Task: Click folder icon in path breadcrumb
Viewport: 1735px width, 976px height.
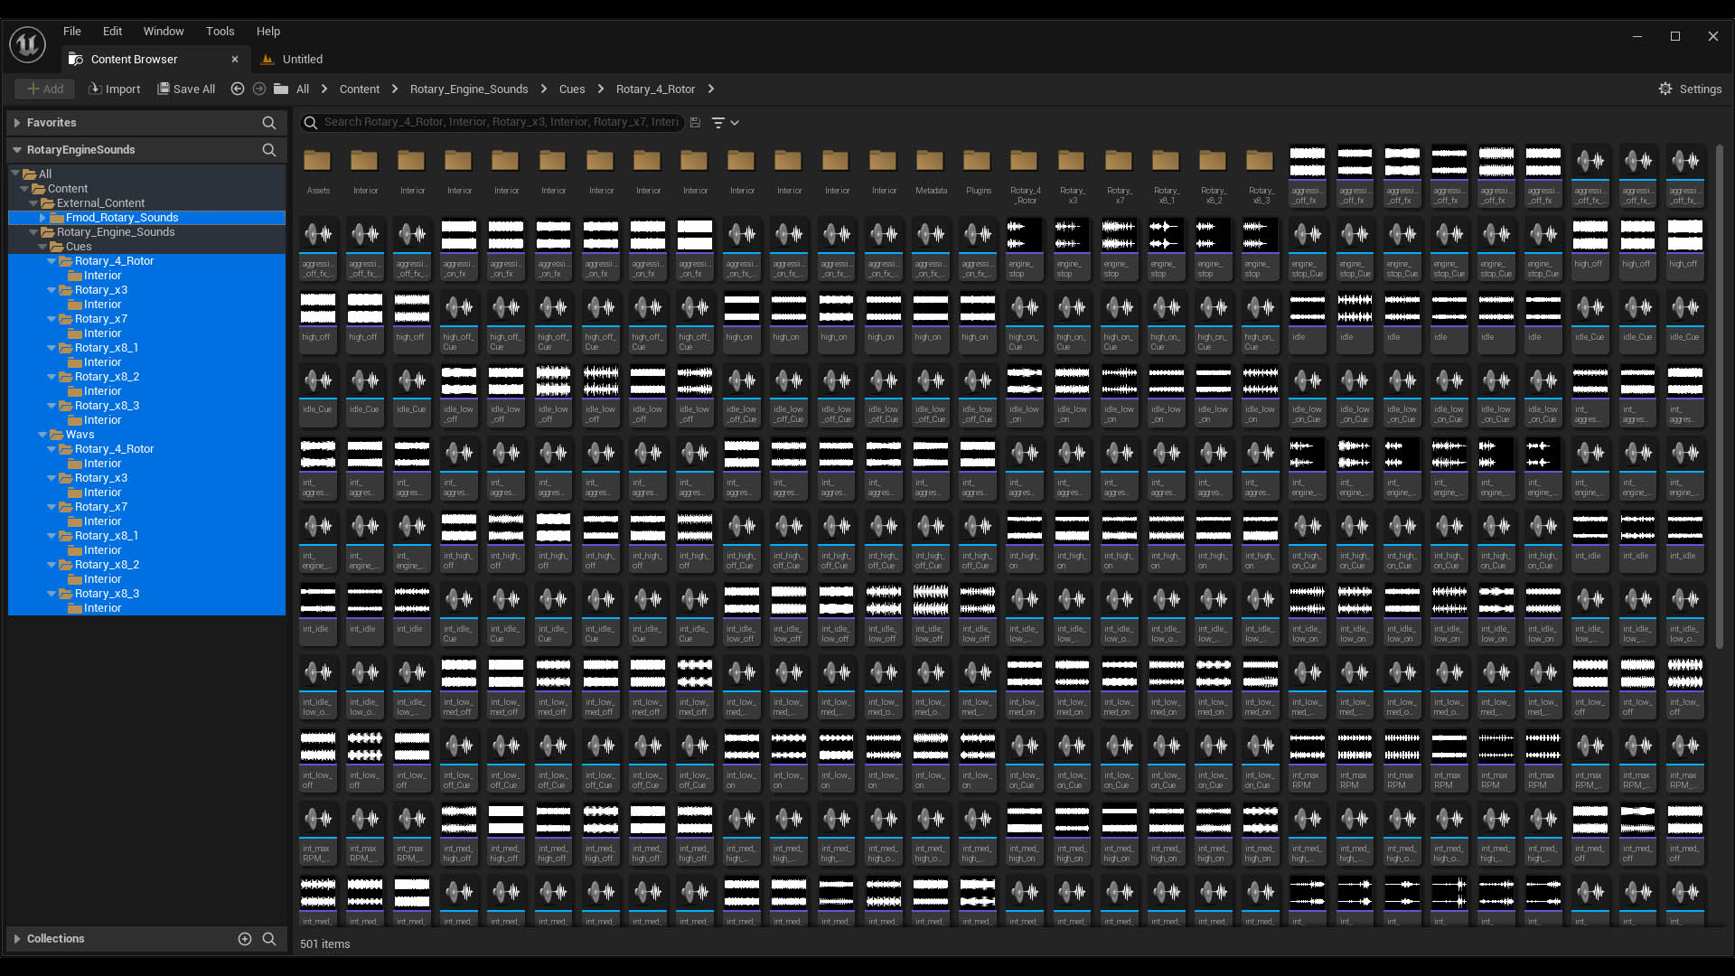Action: 281,89
